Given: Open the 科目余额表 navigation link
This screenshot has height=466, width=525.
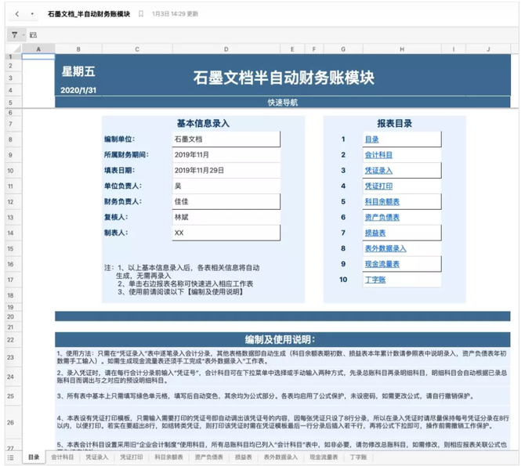Looking at the screenshot, I should pos(382,201).
